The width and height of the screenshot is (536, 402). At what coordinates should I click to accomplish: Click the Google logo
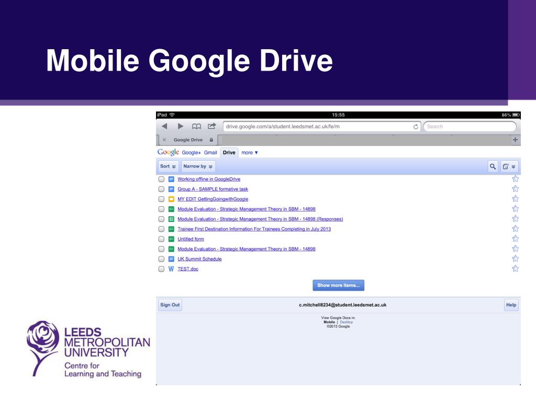coord(168,152)
